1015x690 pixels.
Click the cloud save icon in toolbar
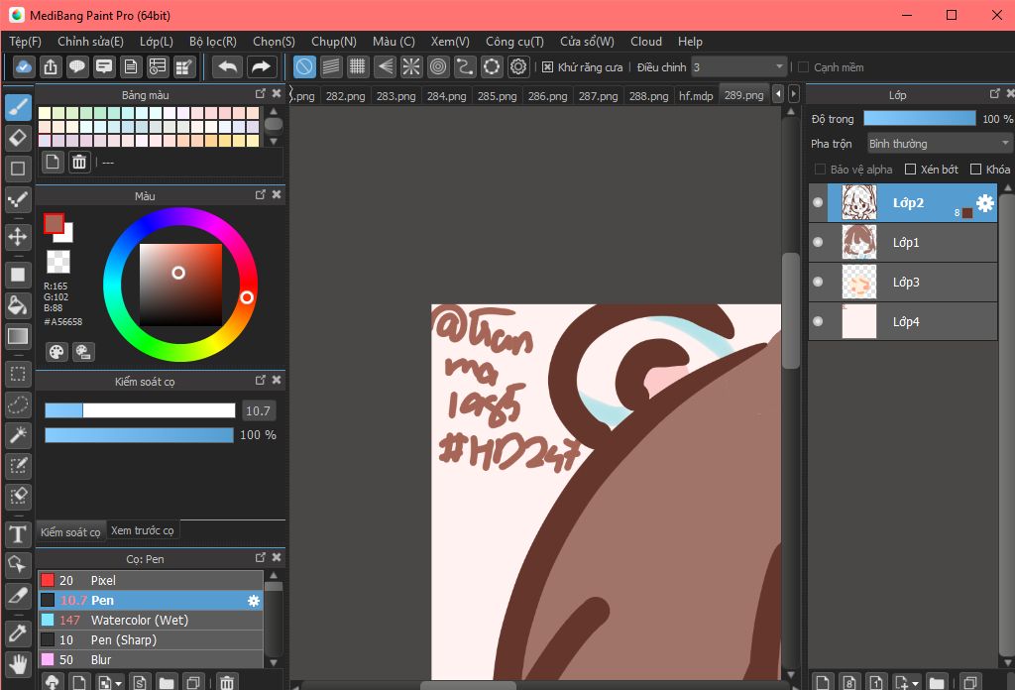tap(24, 66)
